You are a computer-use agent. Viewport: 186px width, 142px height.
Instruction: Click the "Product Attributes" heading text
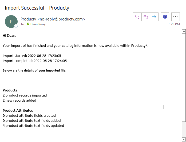(18, 110)
